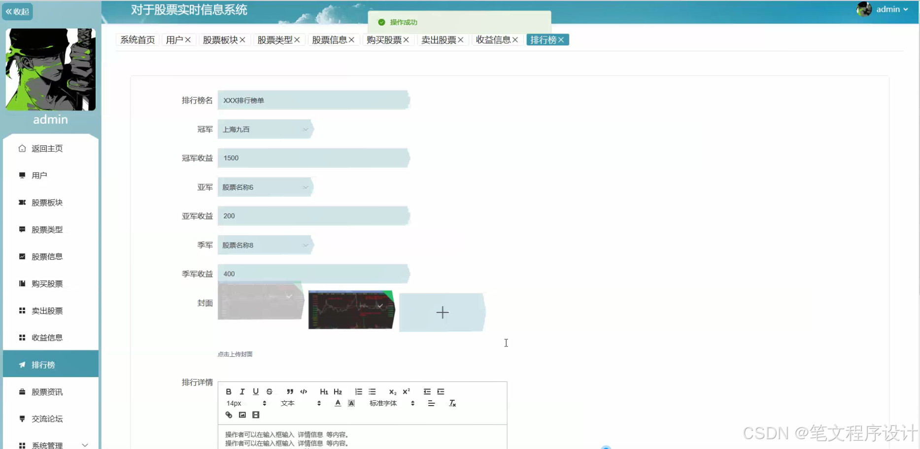Switch to the 股票类型 tab
The height and width of the screenshot is (449, 920).
(x=275, y=40)
